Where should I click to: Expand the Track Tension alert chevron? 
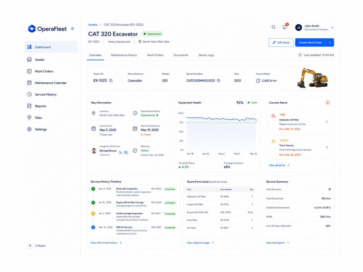(327, 147)
